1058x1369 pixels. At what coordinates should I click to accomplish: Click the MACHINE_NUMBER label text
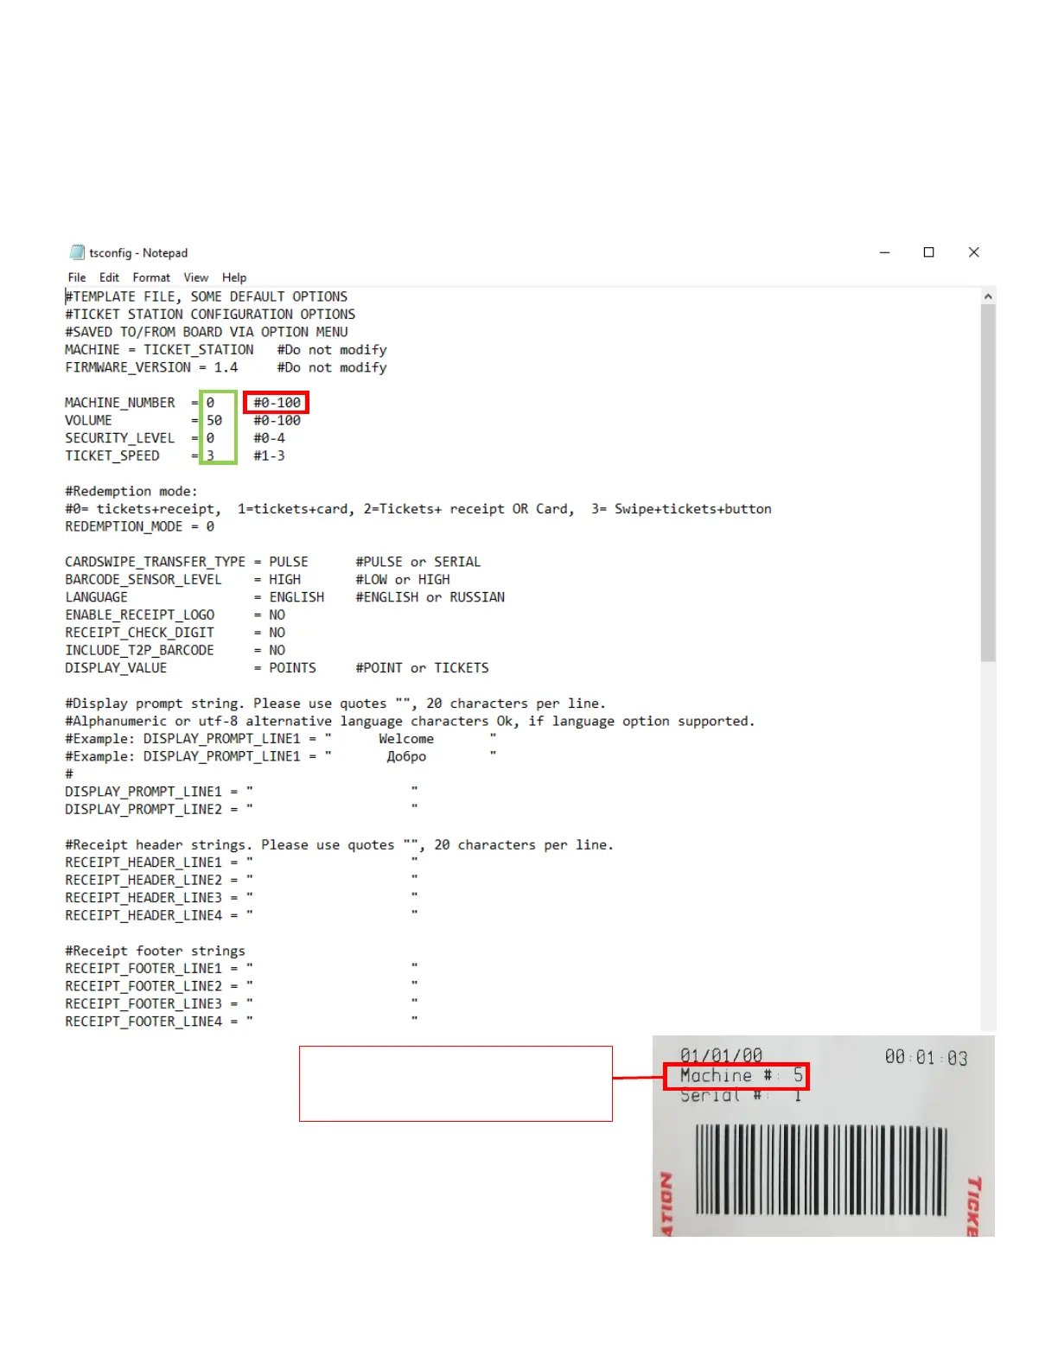pos(120,403)
